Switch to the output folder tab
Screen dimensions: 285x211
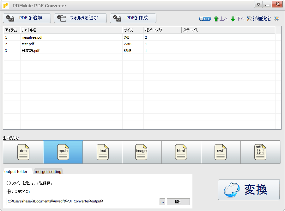[x=16, y=171]
